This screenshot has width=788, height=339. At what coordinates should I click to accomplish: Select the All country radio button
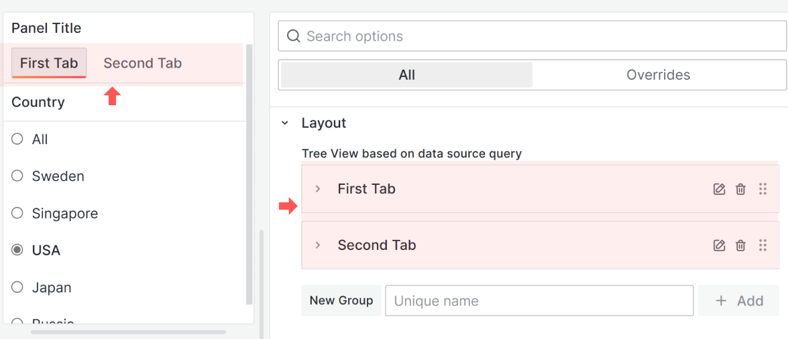[18, 139]
